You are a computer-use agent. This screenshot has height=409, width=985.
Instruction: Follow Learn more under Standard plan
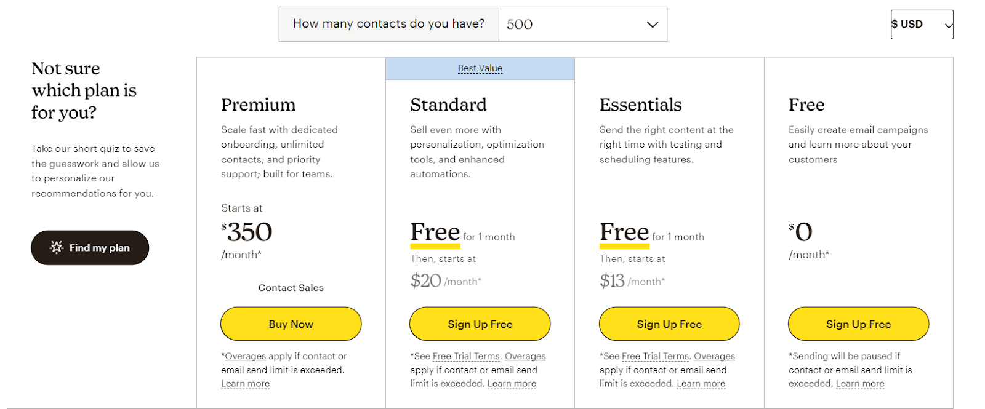(x=512, y=384)
